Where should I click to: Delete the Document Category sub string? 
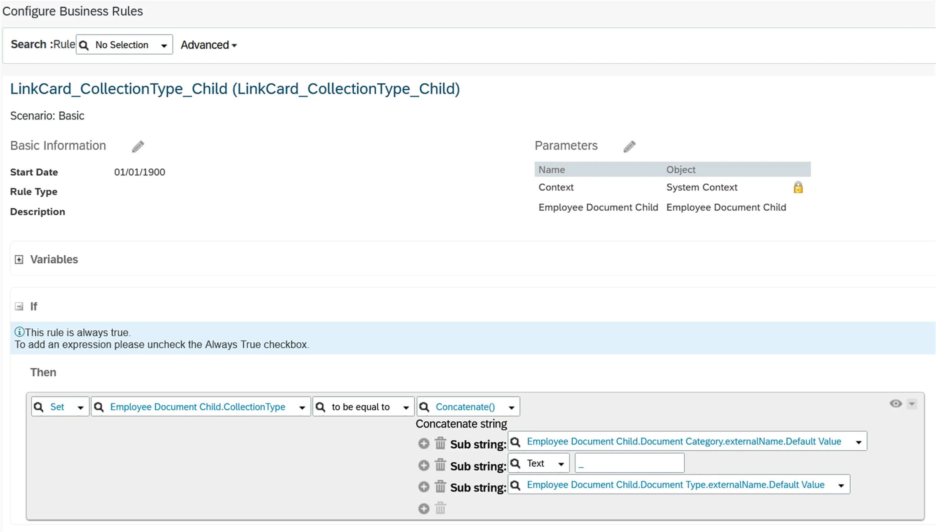click(x=440, y=443)
